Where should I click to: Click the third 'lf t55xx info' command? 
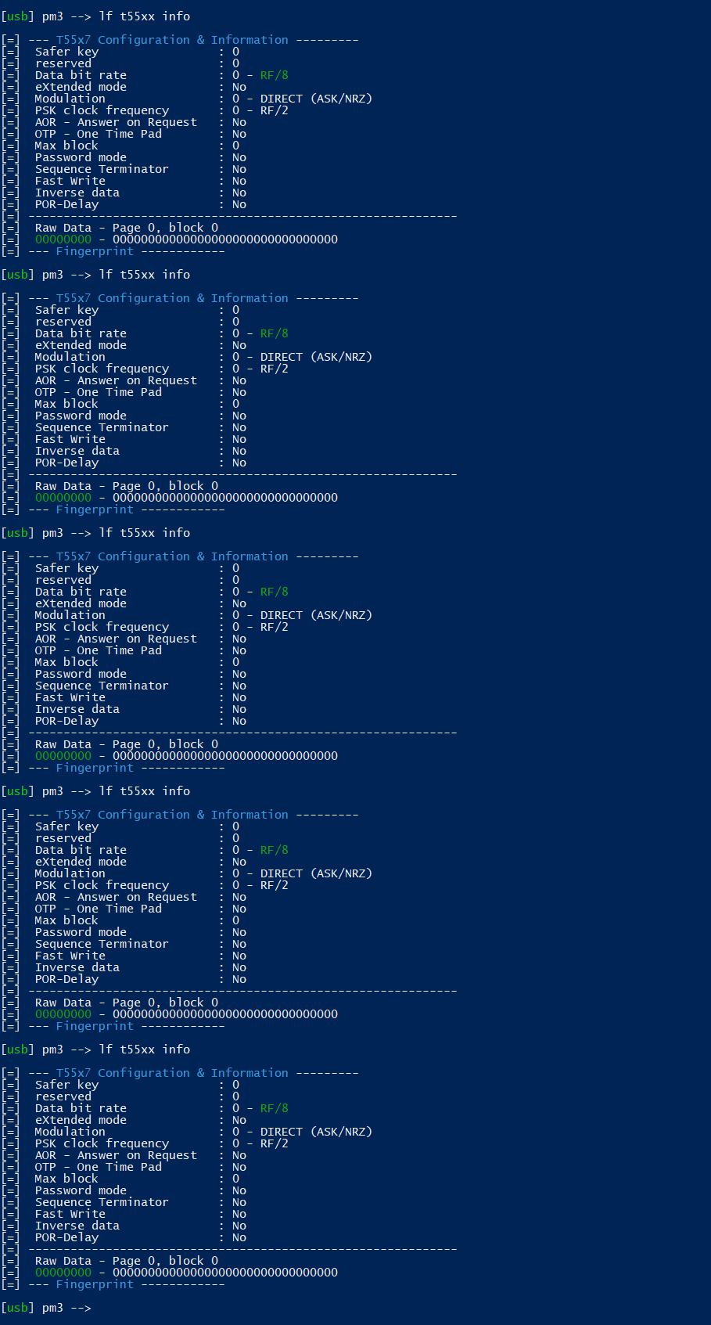pos(144,533)
